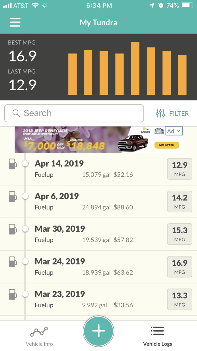This screenshot has width=197, height=351.
Task: Tap fuel pump icon for Apr 14, 2019
Action: pos(12,164)
